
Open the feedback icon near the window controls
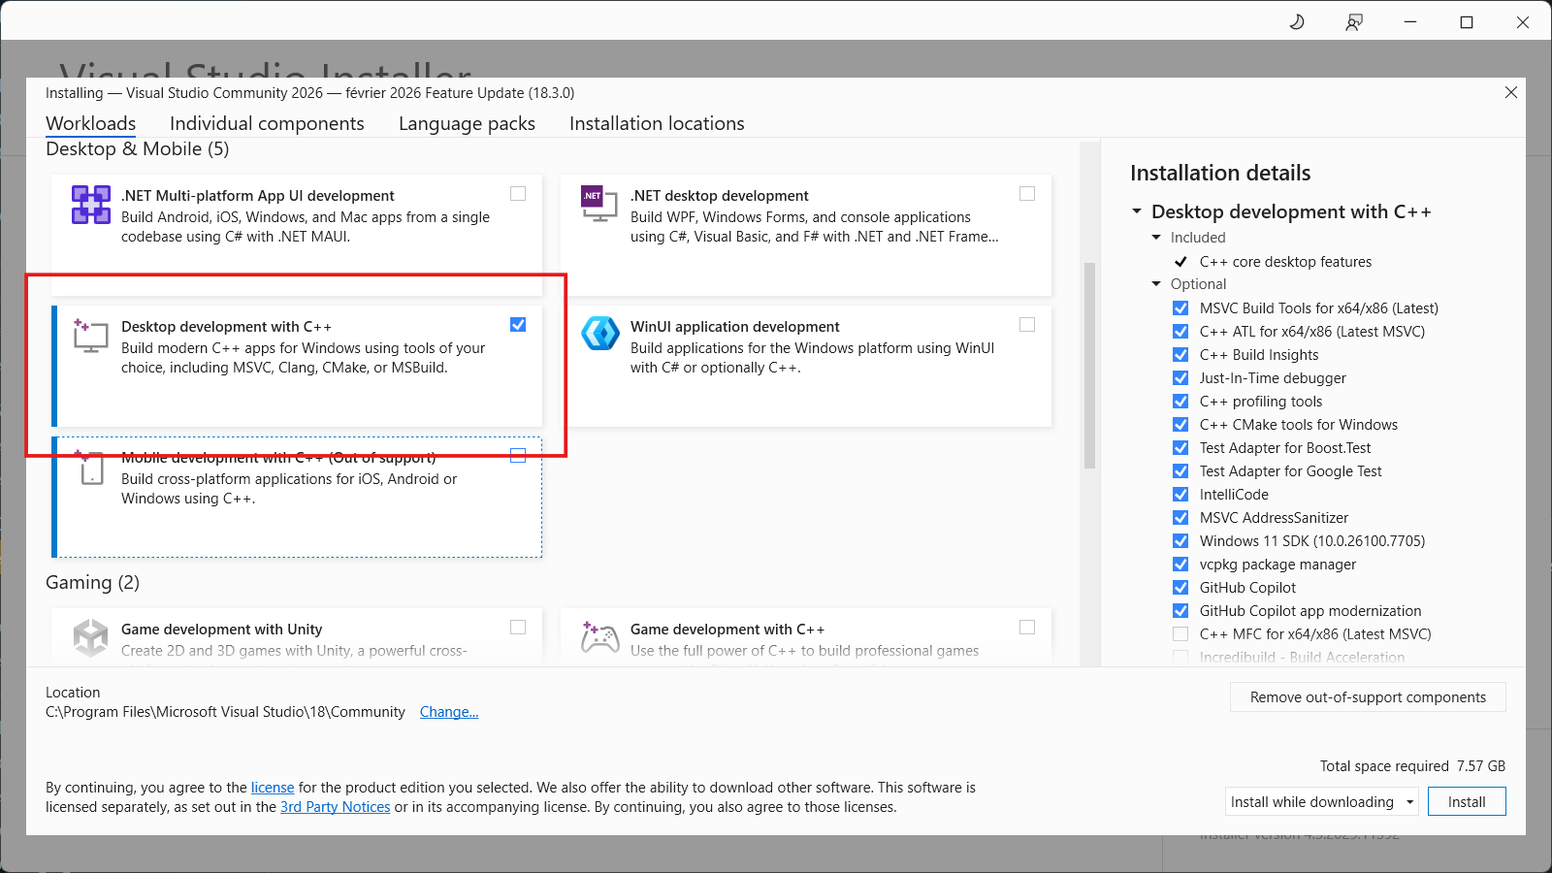pyautogui.click(x=1353, y=21)
